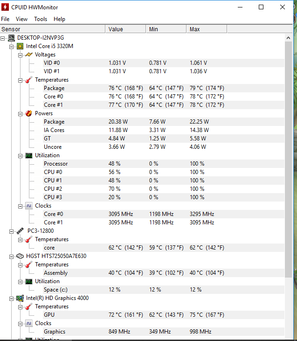Click the scrollbar up arrow

click(x=288, y=38)
